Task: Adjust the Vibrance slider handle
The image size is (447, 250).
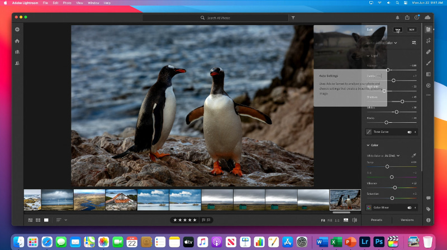Action: click(x=395, y=187)
